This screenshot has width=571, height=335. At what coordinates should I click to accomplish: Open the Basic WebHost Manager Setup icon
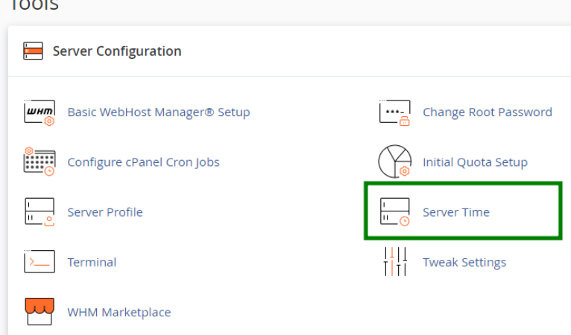(40, 112)
